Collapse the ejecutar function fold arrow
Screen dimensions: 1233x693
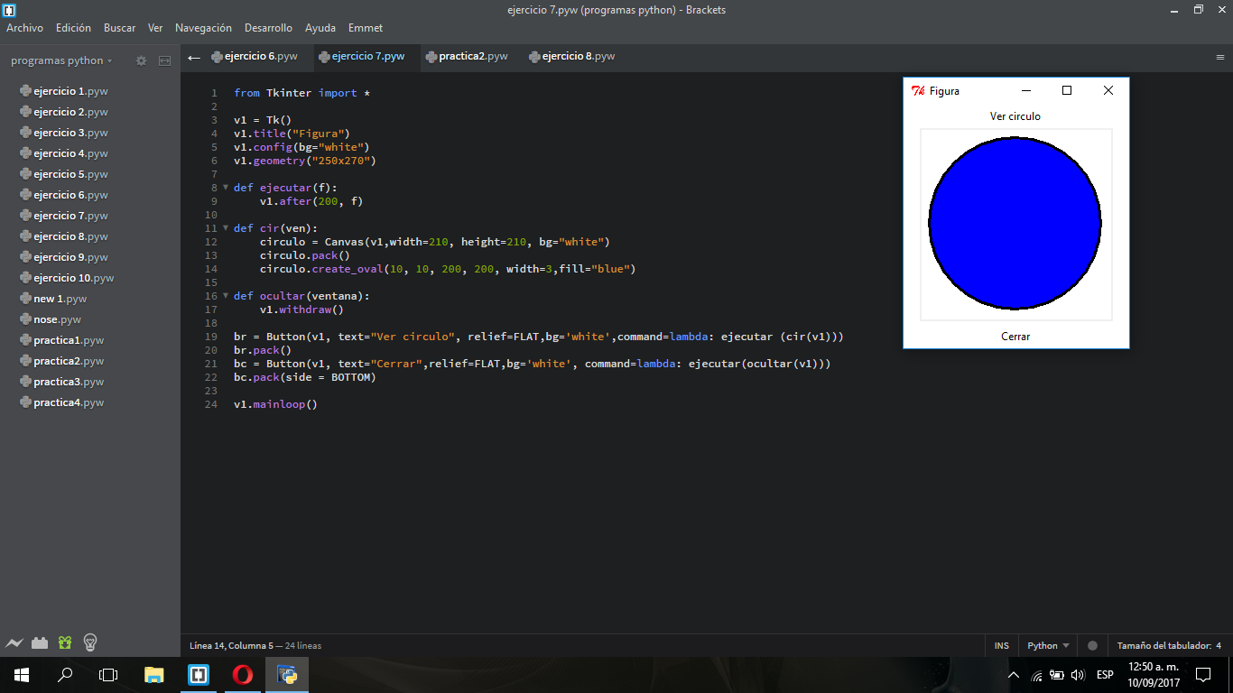click(225, 187)
